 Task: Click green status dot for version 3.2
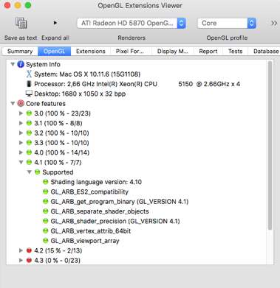(29, 133)
